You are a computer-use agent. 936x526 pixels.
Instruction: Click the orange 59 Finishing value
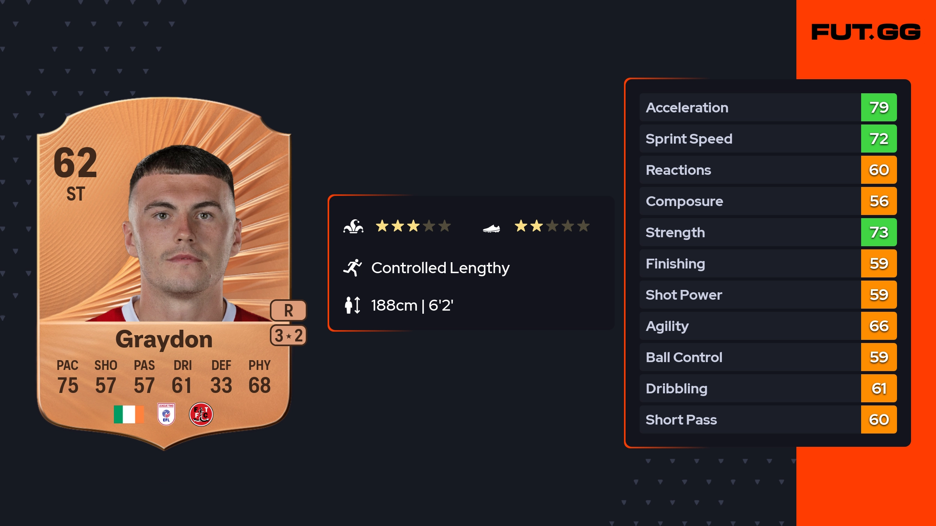coord(879,264)
